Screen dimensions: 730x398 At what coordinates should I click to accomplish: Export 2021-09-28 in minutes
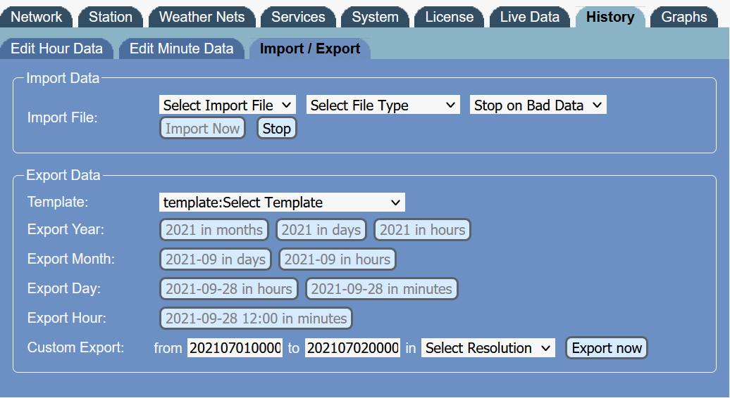point(381,289)
